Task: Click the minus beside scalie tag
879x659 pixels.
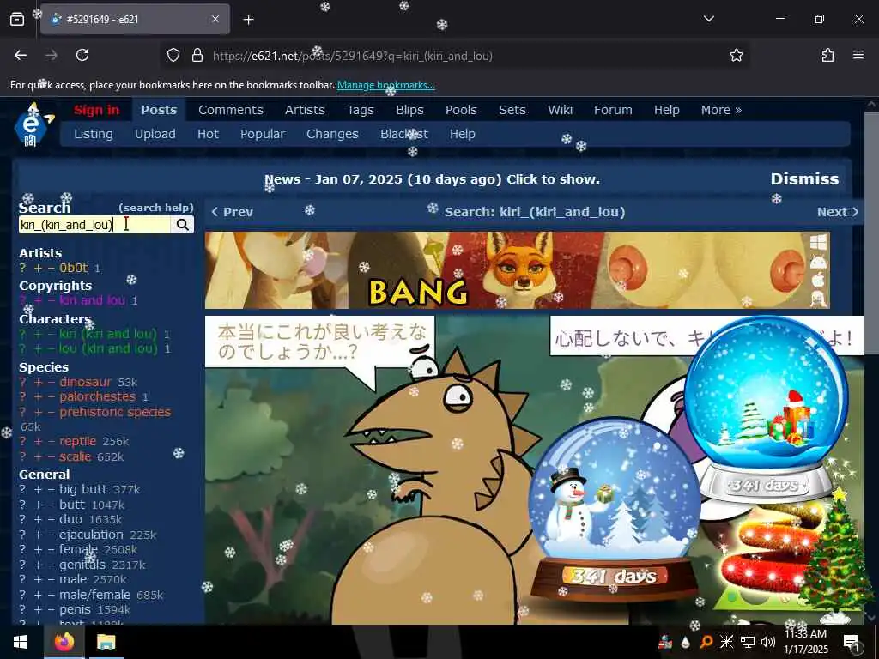Action: 51,456
